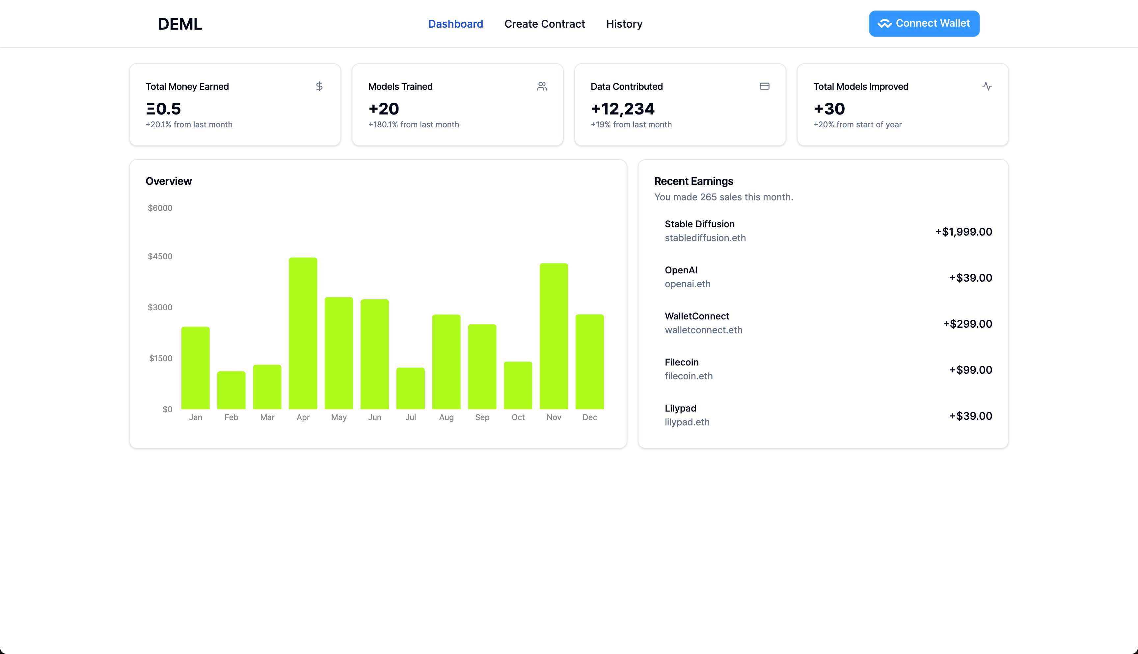Click the $4500 axis label
1138x654 pixels.
[x=160, y=256]
